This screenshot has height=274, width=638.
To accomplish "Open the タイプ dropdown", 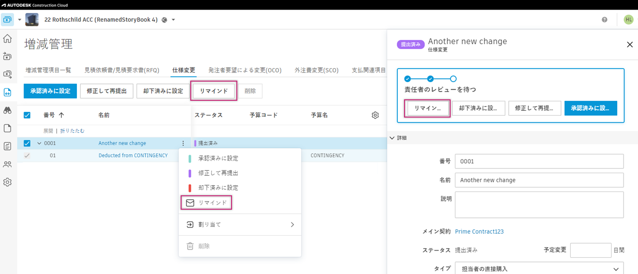I will click(x=539, y=268).
